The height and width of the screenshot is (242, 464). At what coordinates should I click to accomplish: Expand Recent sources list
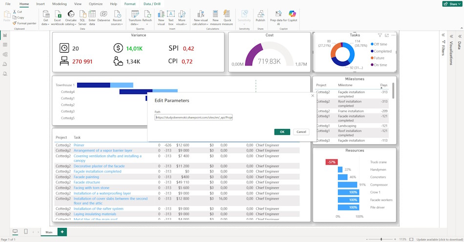point(117,18)
